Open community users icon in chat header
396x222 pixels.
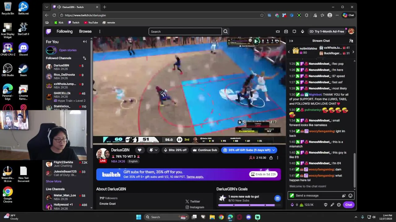351,41
